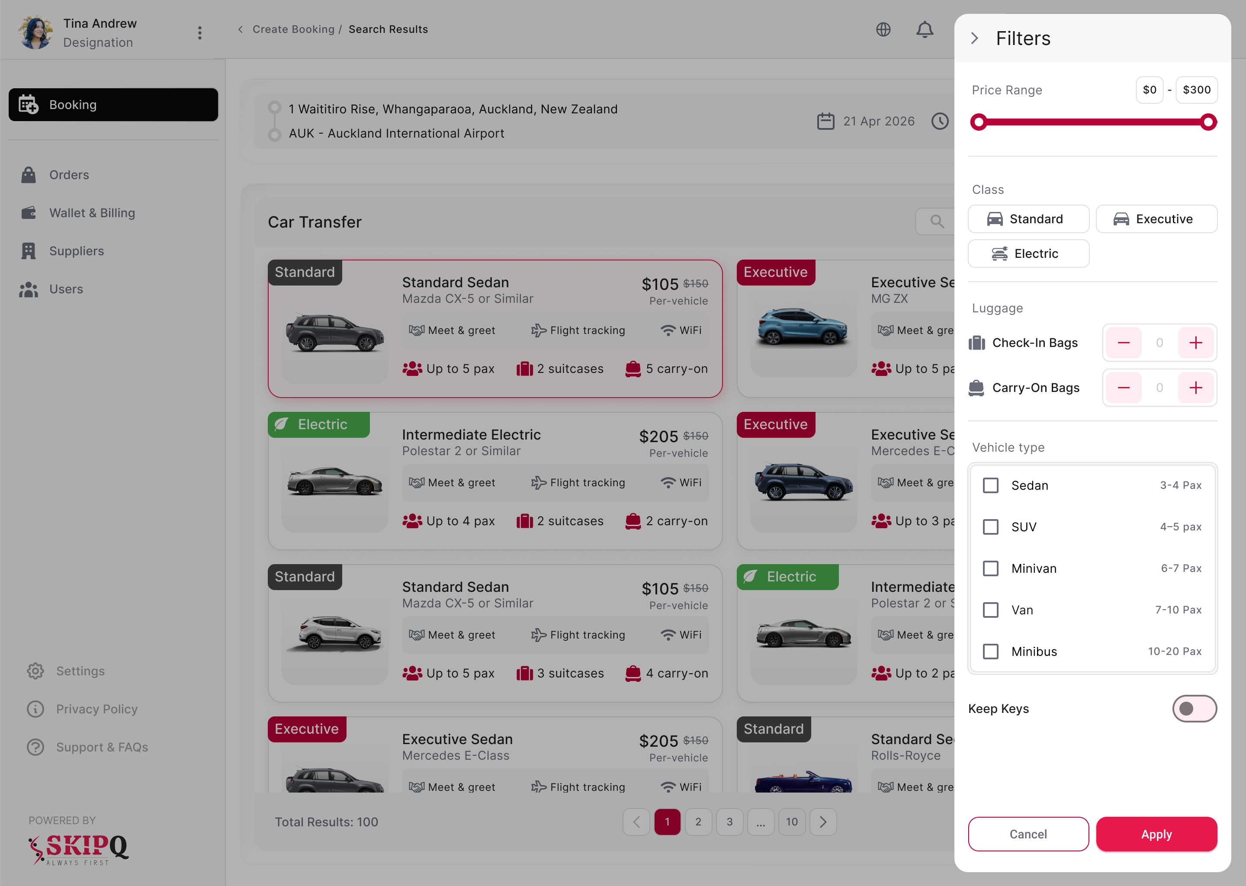Click the right handle of price range slider
Viewport: 1246px width, 886px height.
point(1208,122)
